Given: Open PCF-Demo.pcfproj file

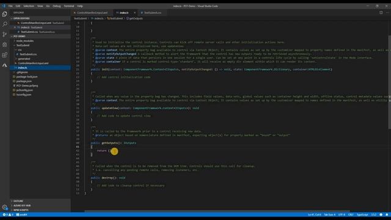Looking at the screenshot, I should pos(27,86).
